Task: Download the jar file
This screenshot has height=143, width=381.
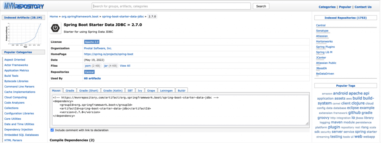Action: click(x=111, y=66)
